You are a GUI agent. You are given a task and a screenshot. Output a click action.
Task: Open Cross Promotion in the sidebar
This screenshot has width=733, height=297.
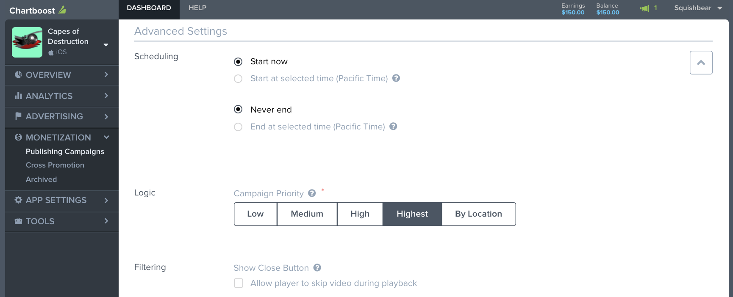click(55, 165)
